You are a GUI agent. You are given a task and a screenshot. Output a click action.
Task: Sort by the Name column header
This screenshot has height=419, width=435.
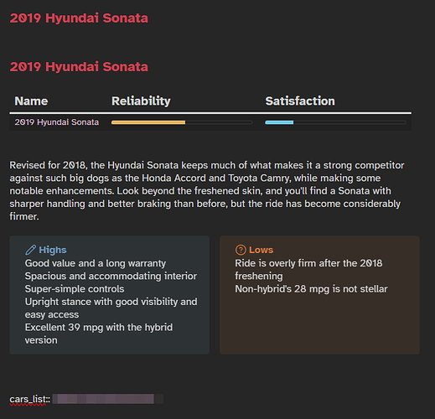[x=31, y=101]
